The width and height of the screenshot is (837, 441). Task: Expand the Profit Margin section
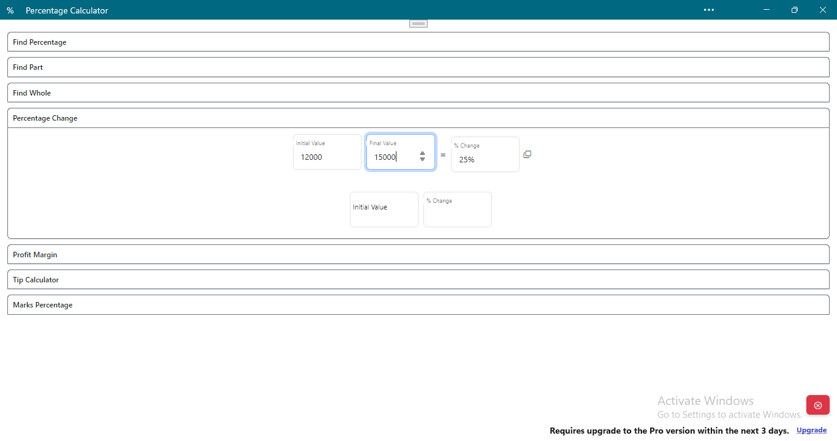(418, 255)
